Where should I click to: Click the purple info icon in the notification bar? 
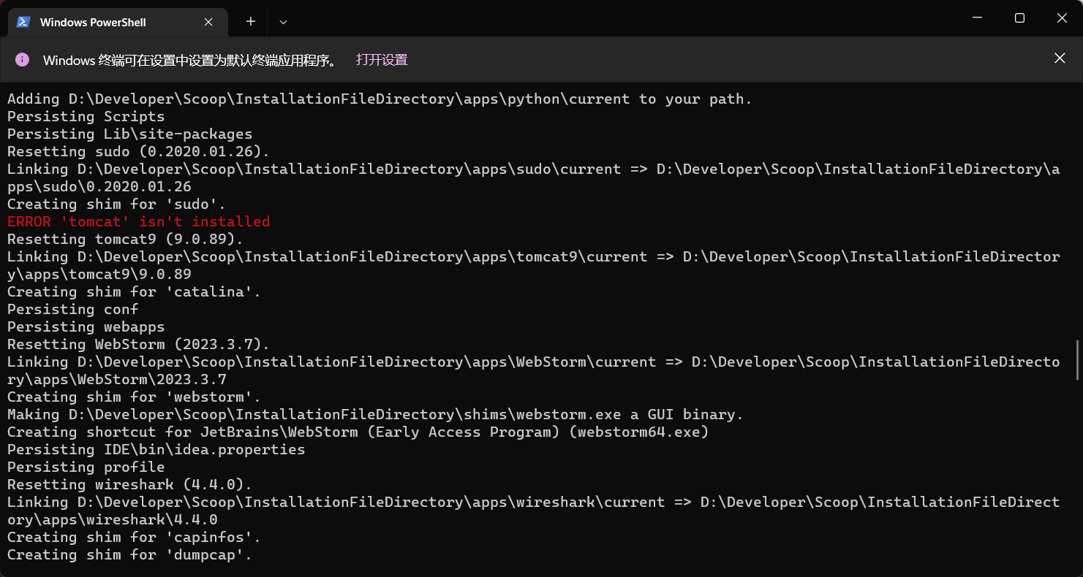pyautogui.click(x=22, y=59)
